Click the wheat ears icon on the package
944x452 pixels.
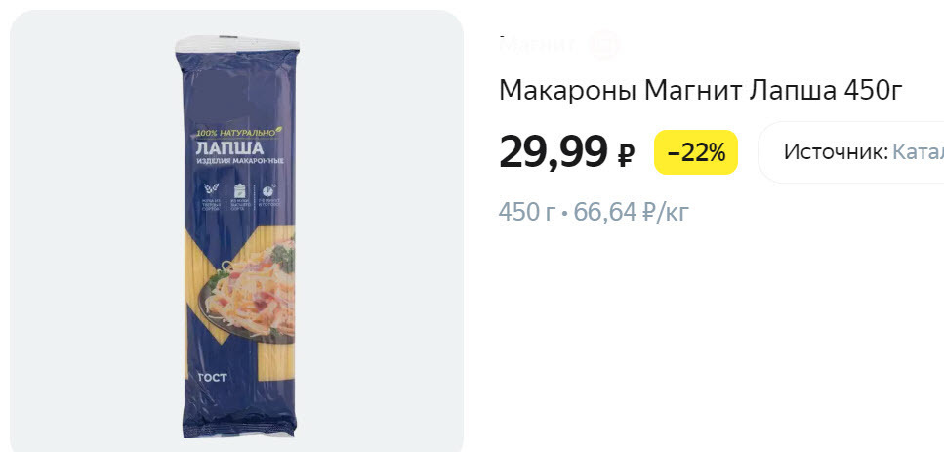213,187
